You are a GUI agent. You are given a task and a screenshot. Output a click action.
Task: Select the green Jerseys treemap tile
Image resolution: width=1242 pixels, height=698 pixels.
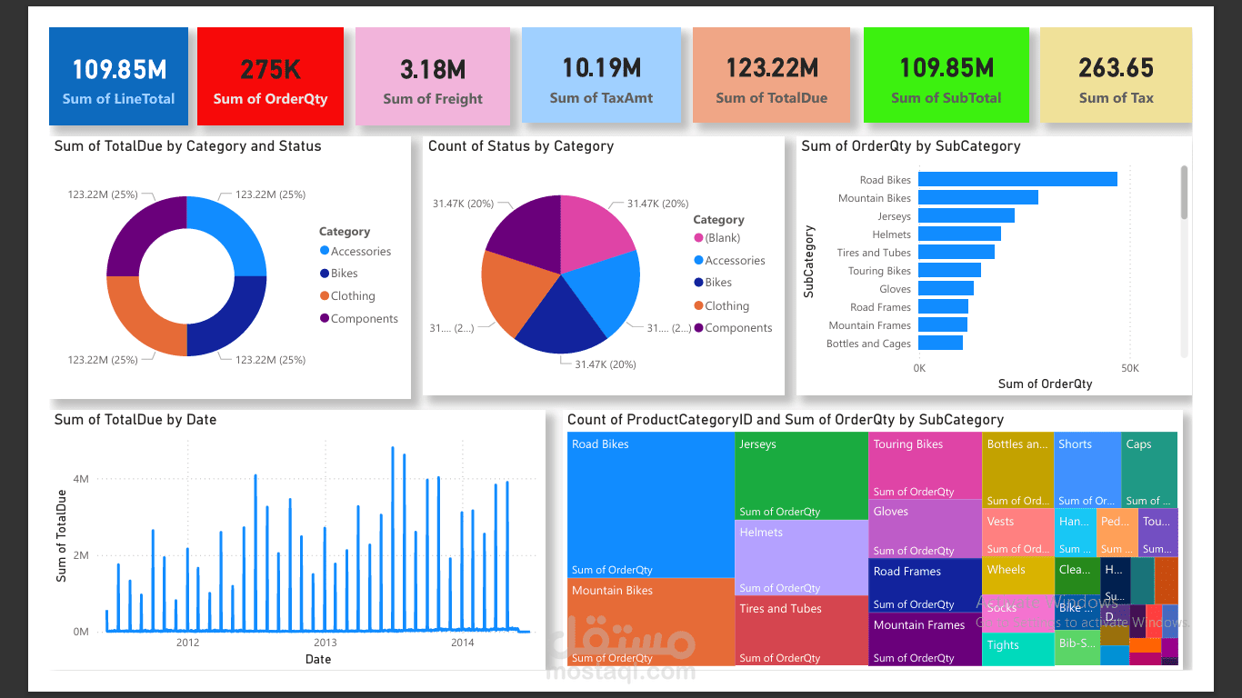(x=801, y=475)
